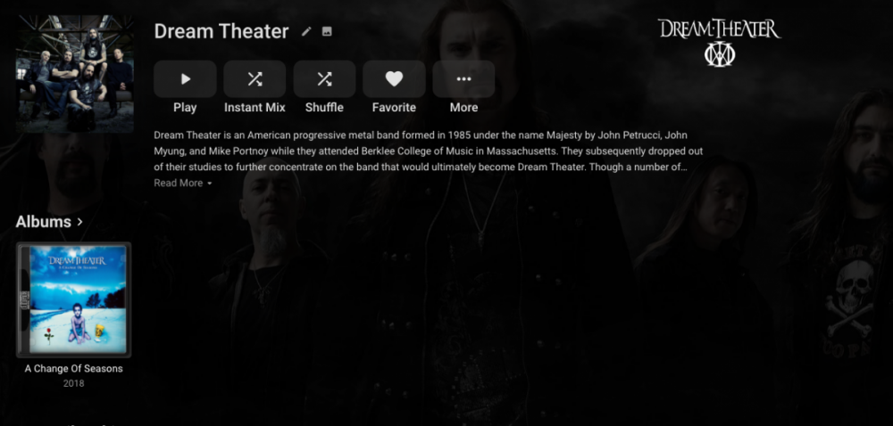Click the Instant Mix text label
This screenshot has height=426, width=893.
[255, 107]
